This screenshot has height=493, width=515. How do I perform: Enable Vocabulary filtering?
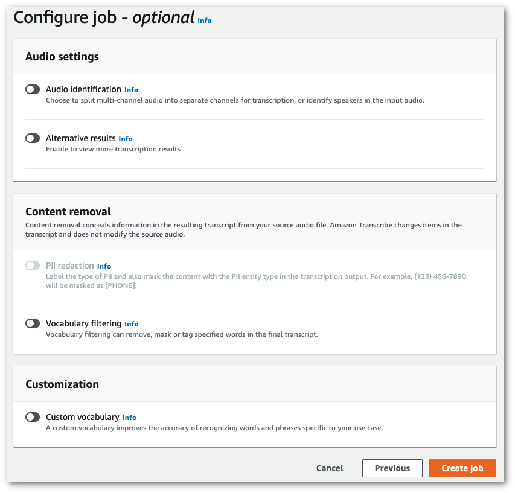[33, 323]
